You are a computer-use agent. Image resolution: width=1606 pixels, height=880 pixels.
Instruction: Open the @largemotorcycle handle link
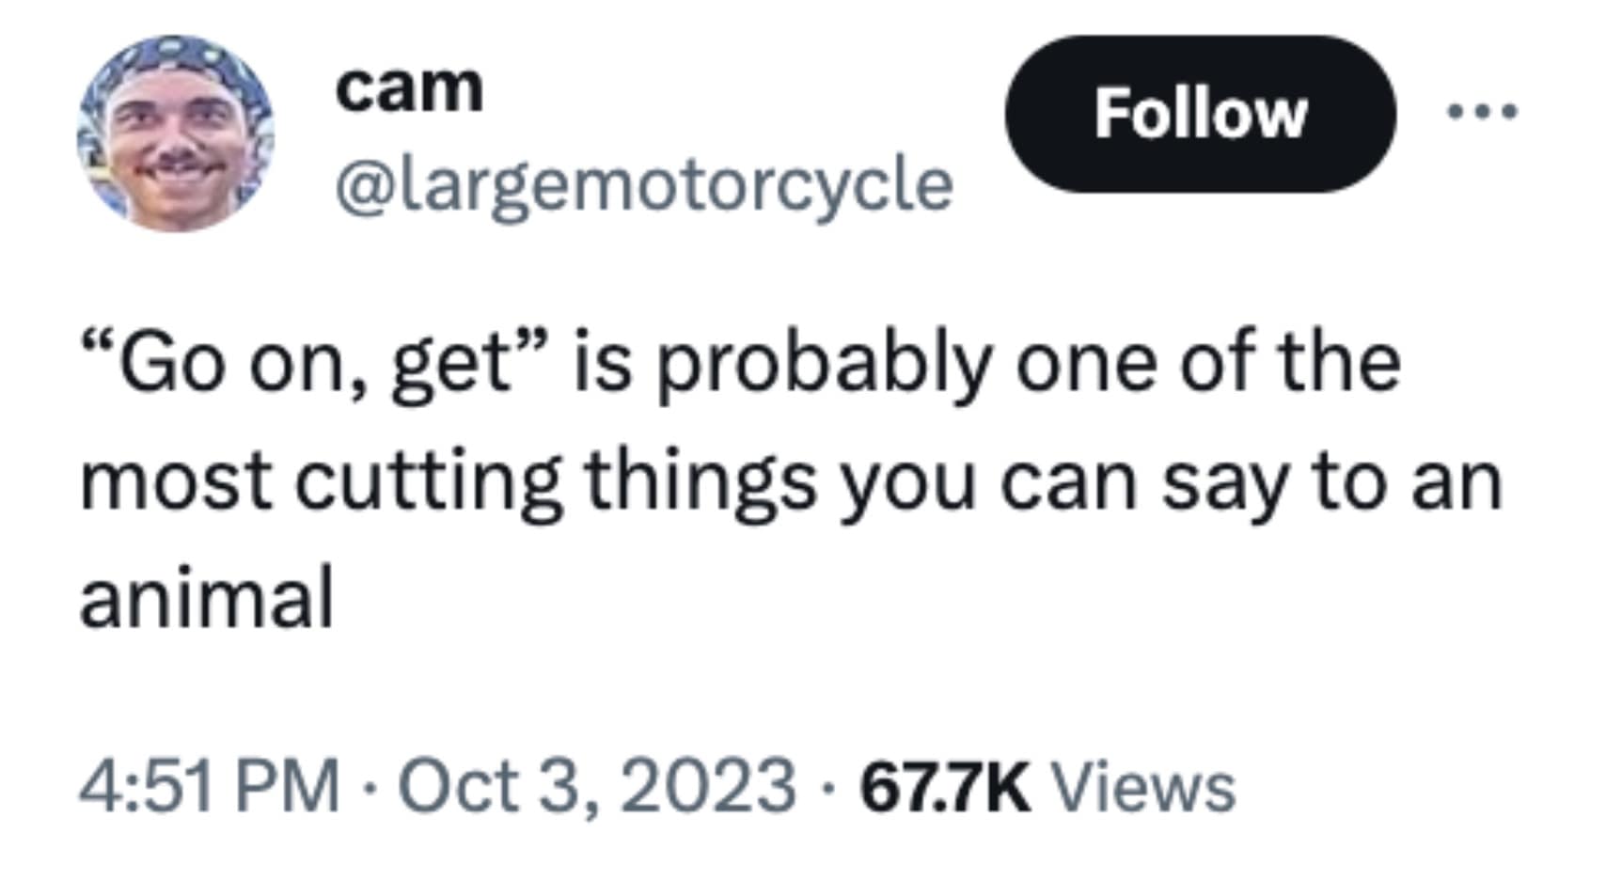pos(644,184)
